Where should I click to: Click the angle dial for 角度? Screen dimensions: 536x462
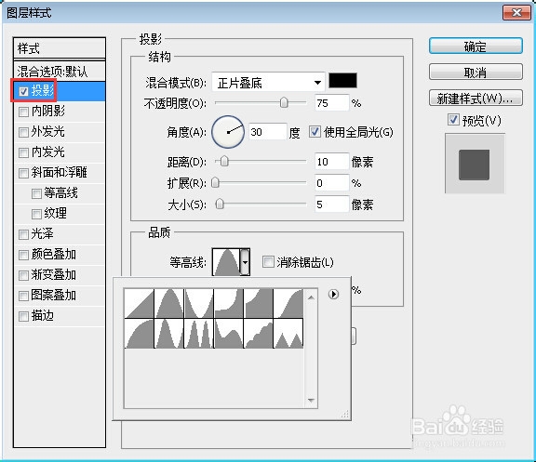point(228,132)
